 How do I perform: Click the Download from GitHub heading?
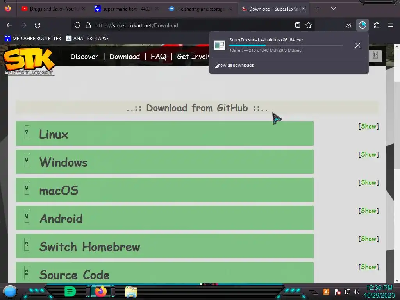(197, 108)
